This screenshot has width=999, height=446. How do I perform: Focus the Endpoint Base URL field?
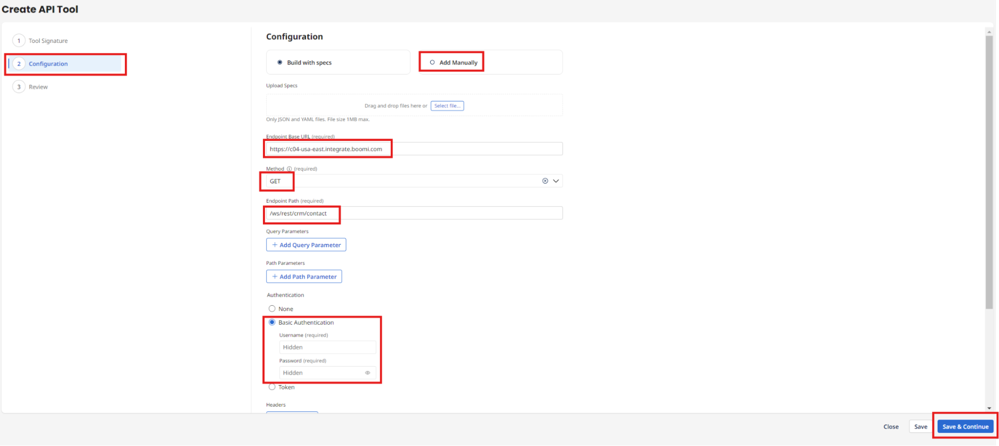click(x=414, y=149)
